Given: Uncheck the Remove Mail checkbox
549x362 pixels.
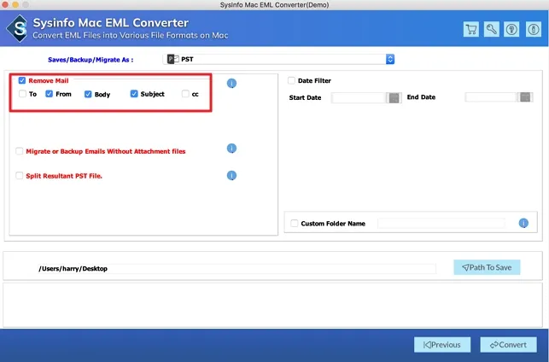Looking at the screenshot, I should pyautogui.click(x=22, y=80).
